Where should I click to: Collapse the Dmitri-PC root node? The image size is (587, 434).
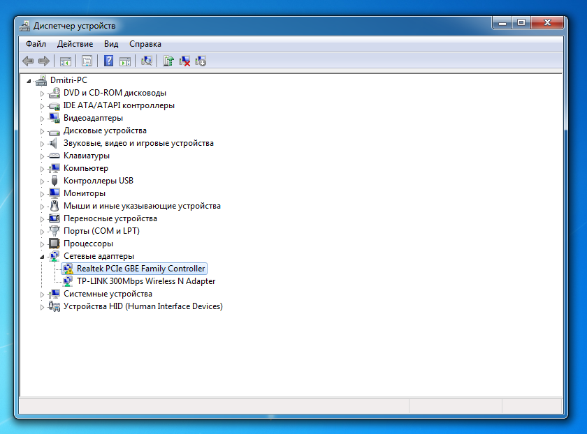point(29,81)
